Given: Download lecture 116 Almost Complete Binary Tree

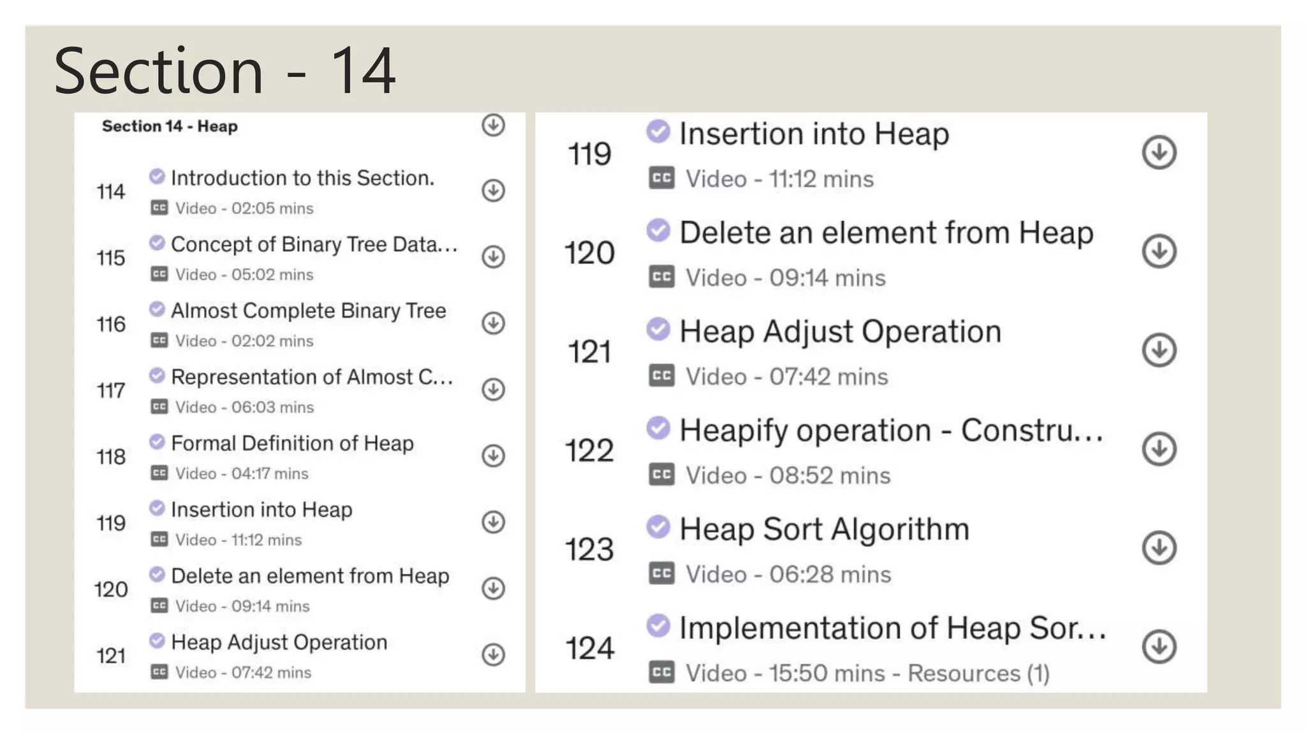Looking at the screenshot, I should [493, 323].
